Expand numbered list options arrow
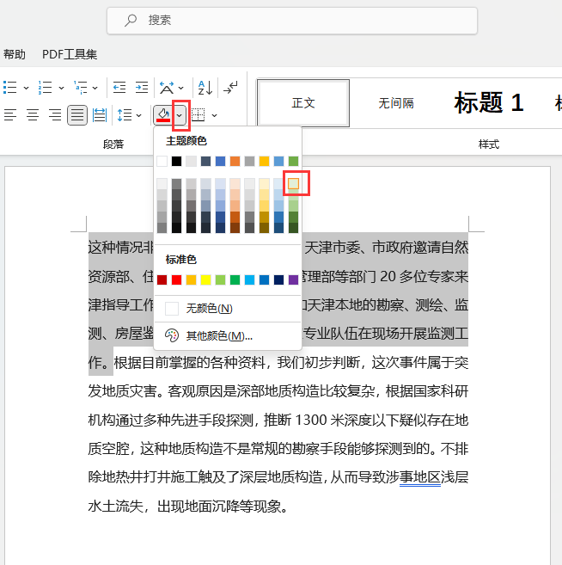Image resolution: width=562 pixels, height=565 pixels. [61, 88]
